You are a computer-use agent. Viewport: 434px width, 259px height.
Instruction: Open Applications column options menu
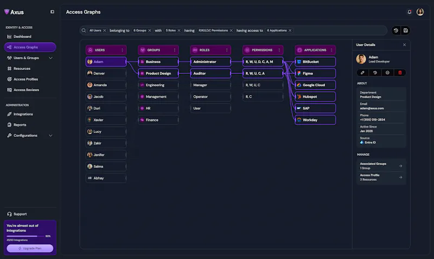coord(331,50)
